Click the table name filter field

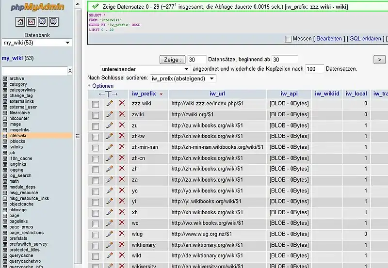coord(34,71)
